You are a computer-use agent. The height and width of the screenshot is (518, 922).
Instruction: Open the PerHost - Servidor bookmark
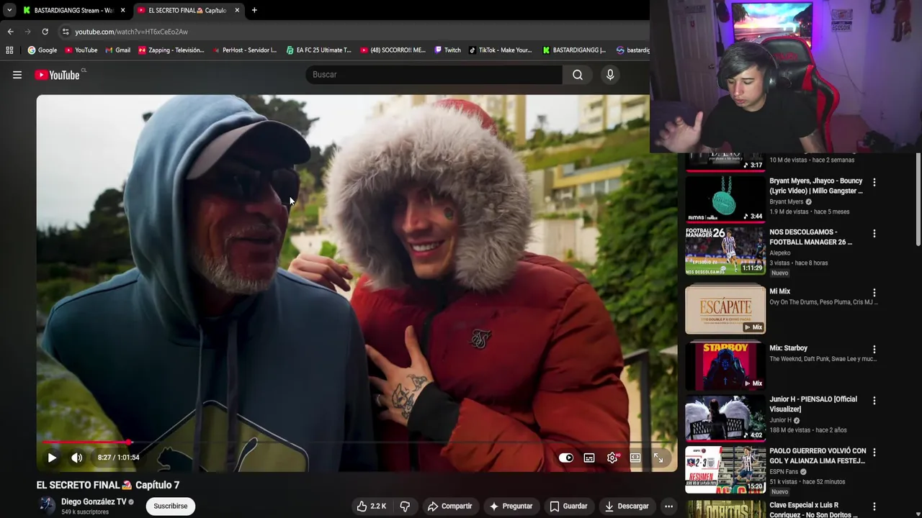(243, 50)
